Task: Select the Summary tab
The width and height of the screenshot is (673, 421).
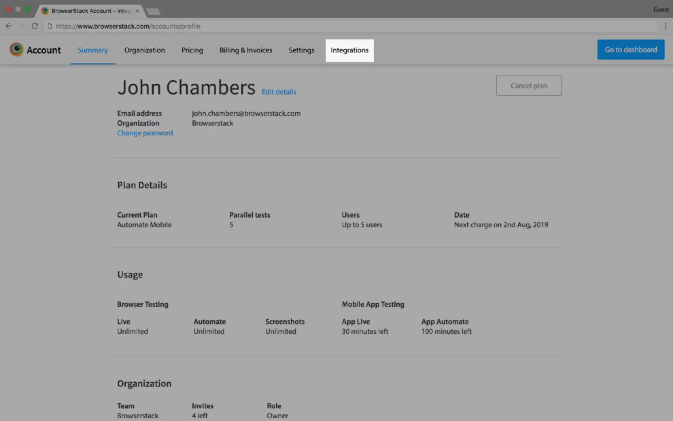Action: [93, 50]
